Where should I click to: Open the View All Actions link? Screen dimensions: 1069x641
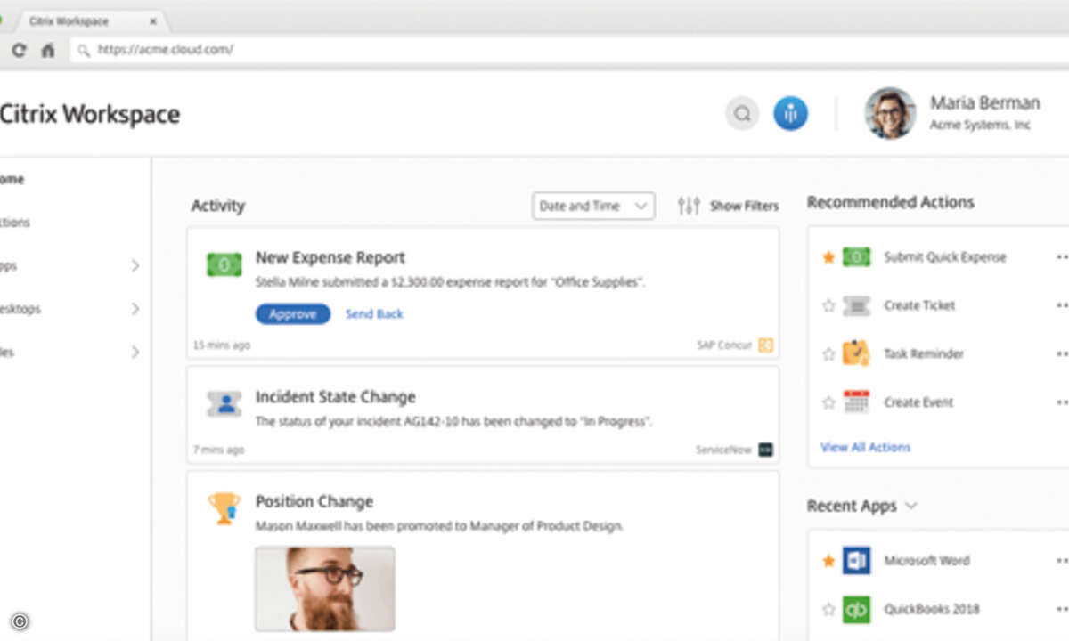click(x=866, y=447)
